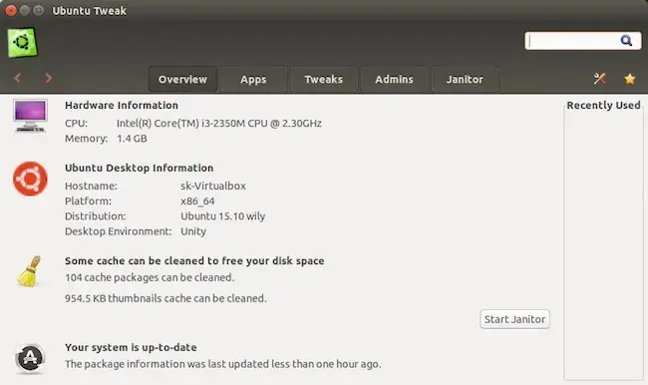Go back with the left arrow
The height and width of the screenshot is (385, 648).
[x=17, y=78]
